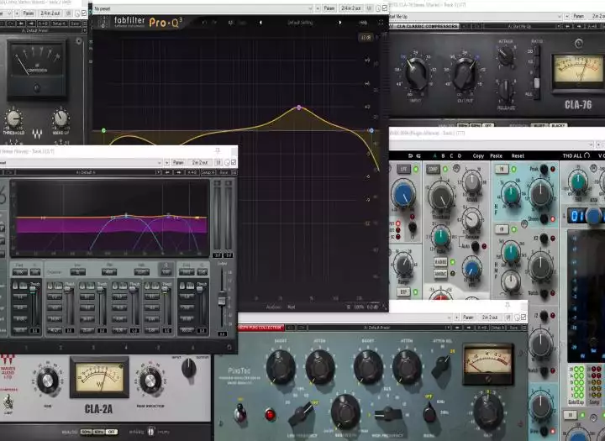The height and width of the screenshot is (441, 605).
Task: Click the blue LPF knob in channel strip
Action: tap(403, 194)
